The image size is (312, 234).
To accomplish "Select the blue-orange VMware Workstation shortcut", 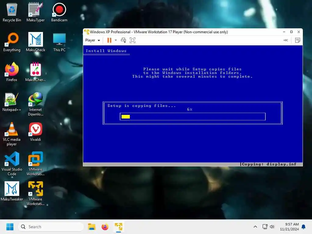I will (x=35, y=164).
